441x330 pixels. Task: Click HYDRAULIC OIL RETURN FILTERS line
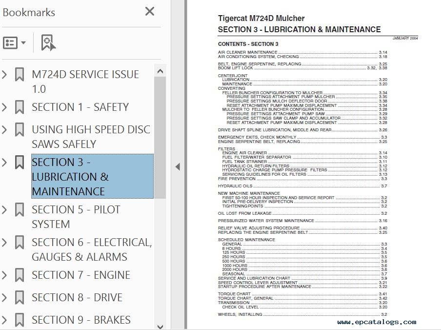304,166
